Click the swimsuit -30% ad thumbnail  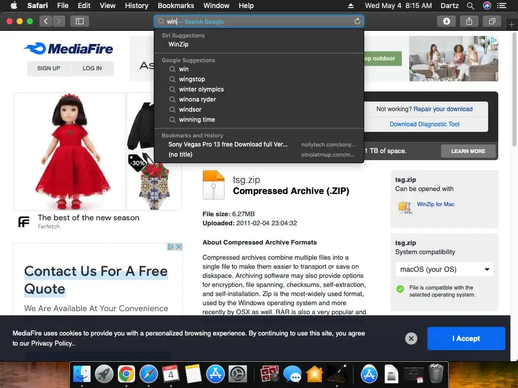[154, 181]
